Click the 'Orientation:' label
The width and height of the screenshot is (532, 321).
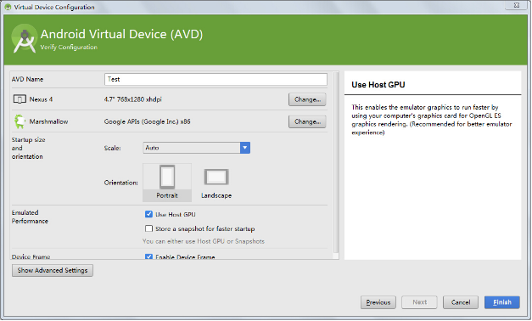tap(120, 183)
